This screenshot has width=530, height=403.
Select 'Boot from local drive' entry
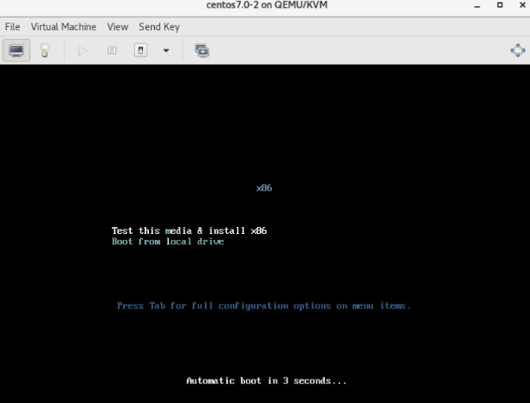coord(168,242)
